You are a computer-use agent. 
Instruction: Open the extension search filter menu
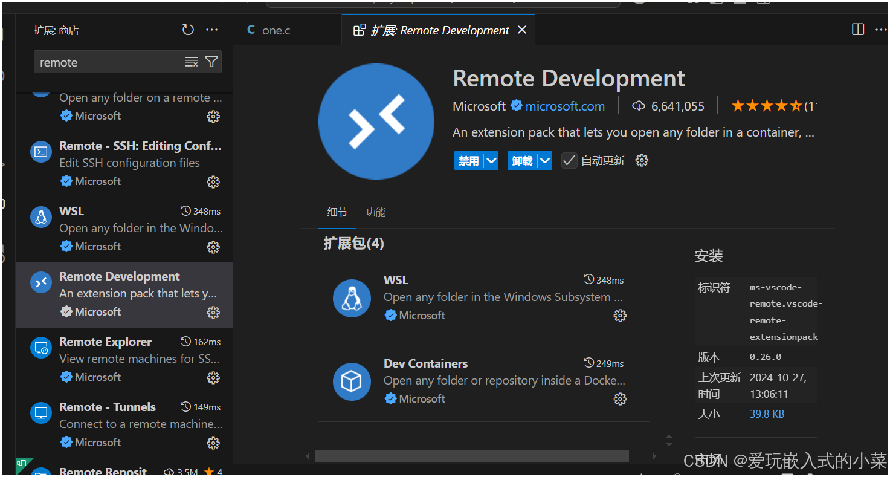tap(211, 62)
